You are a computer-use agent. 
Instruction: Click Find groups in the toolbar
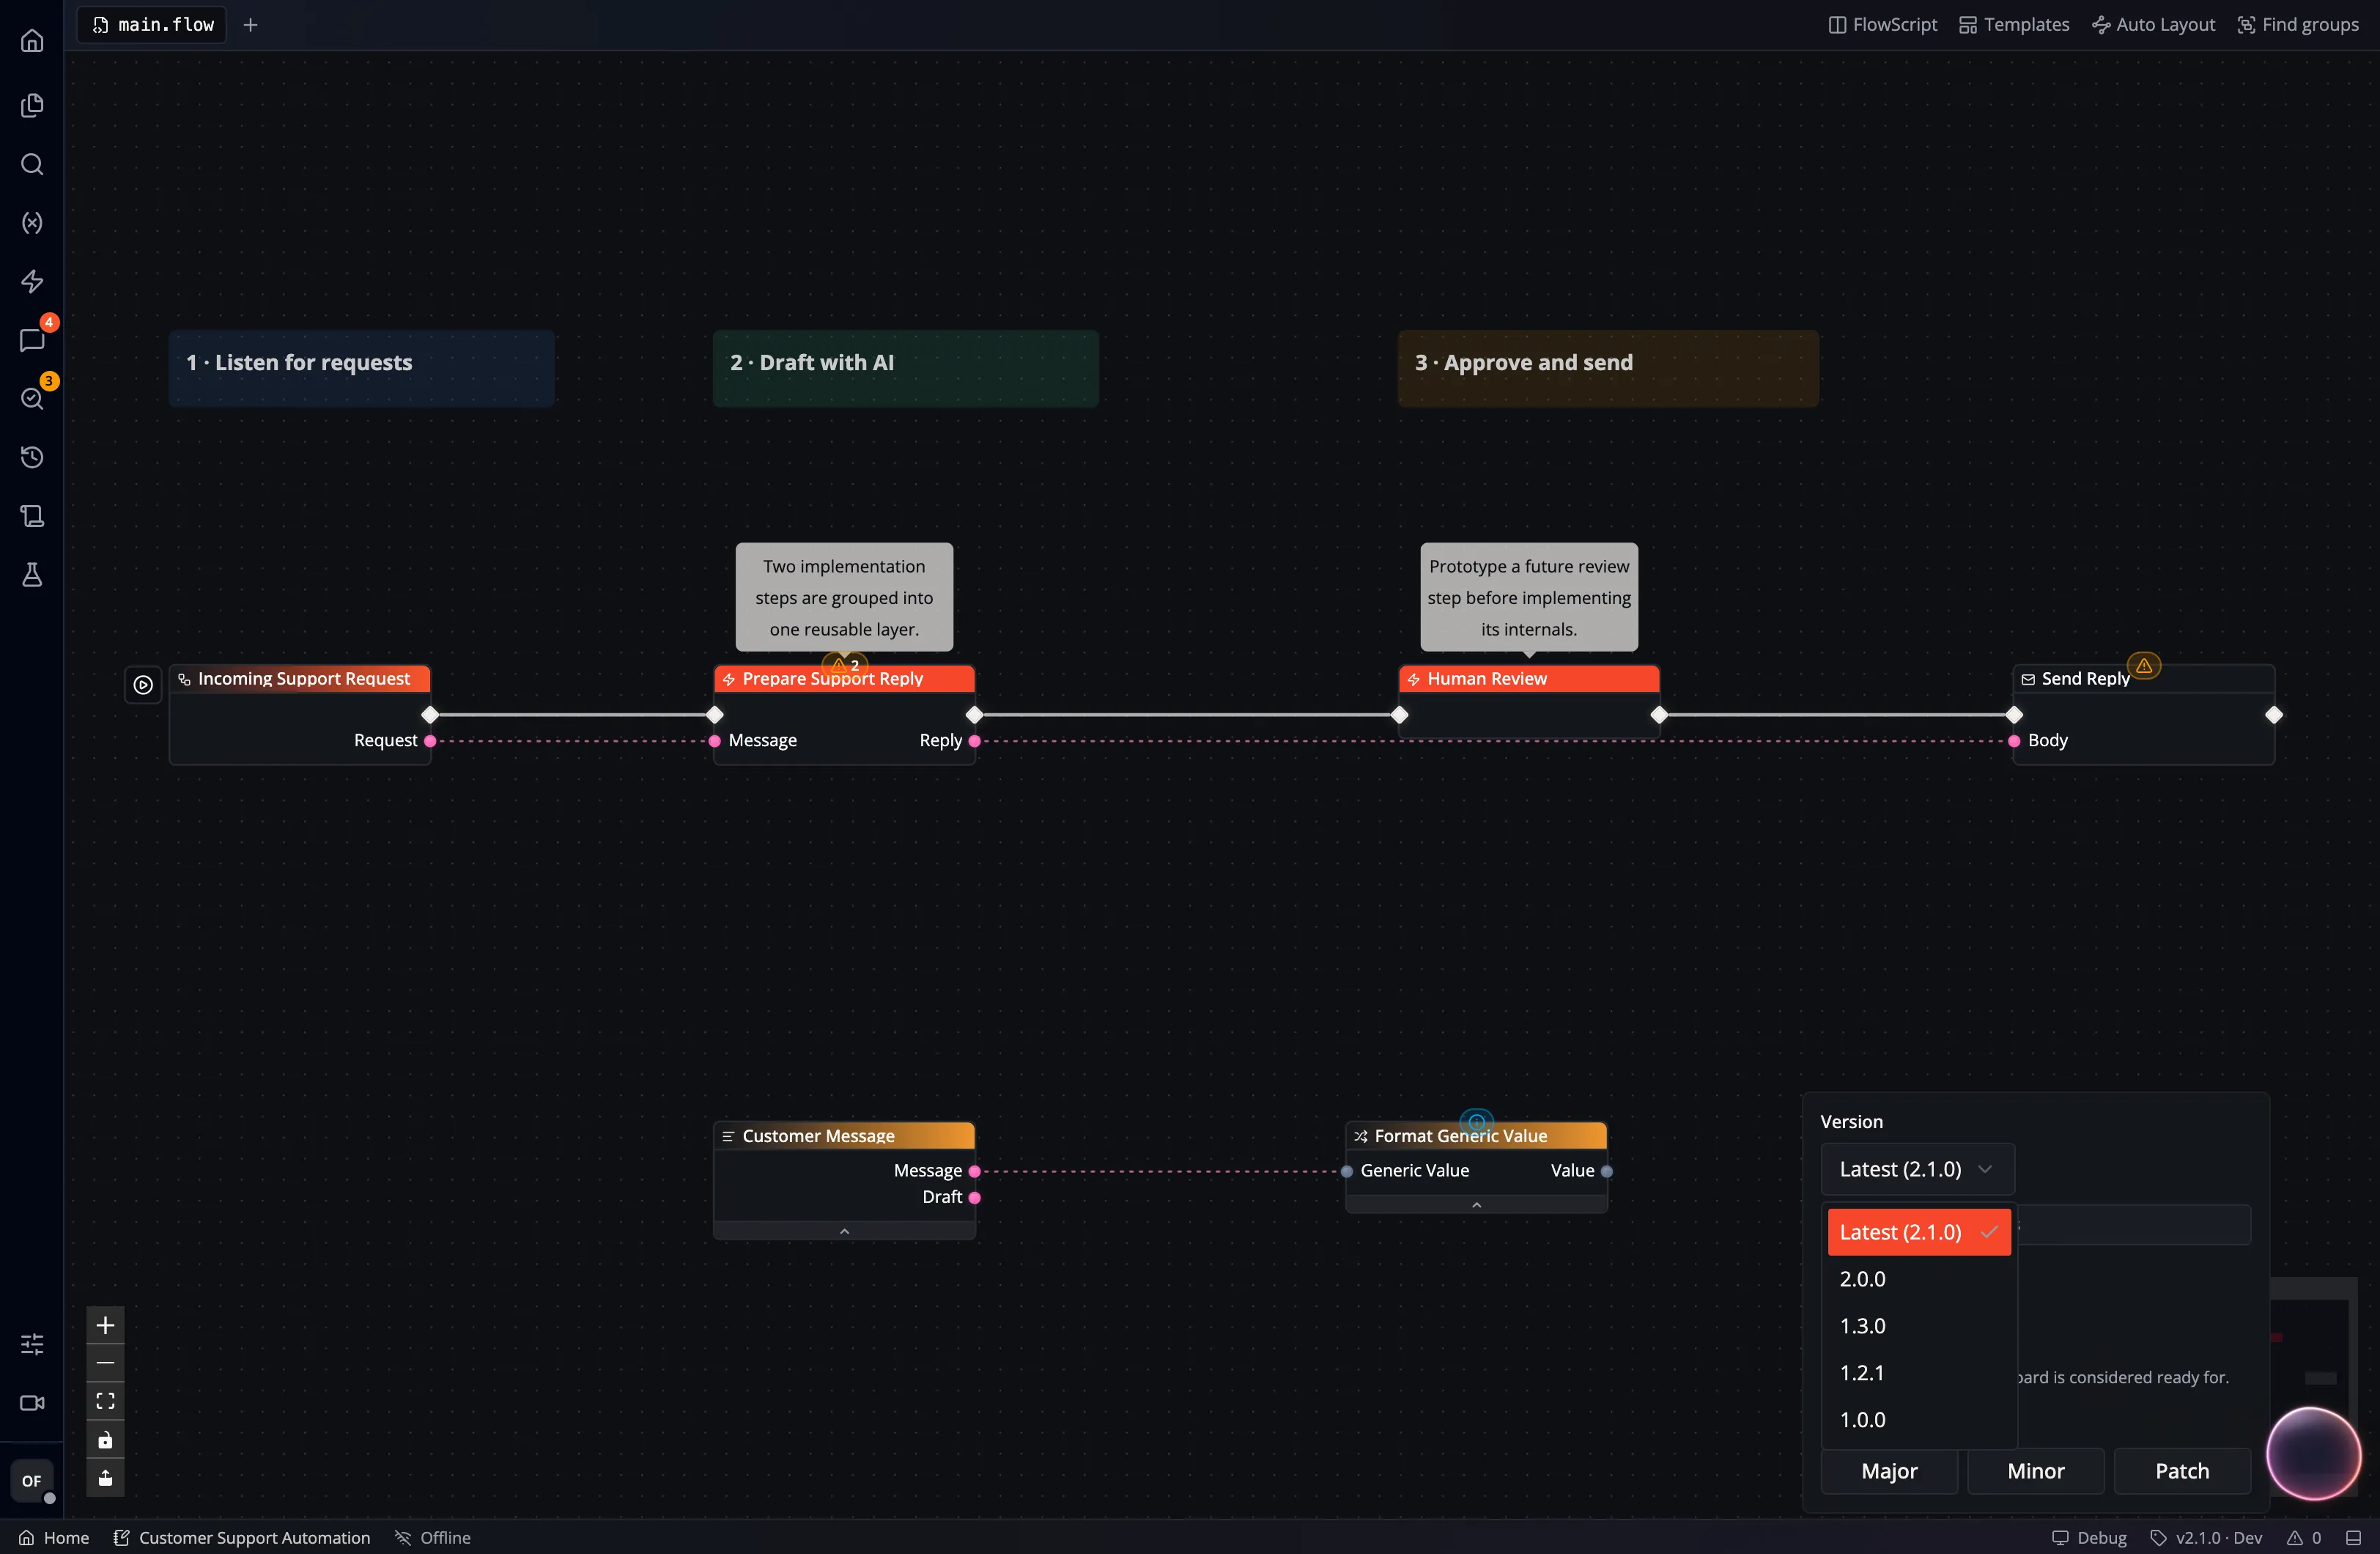(2298, 25)
